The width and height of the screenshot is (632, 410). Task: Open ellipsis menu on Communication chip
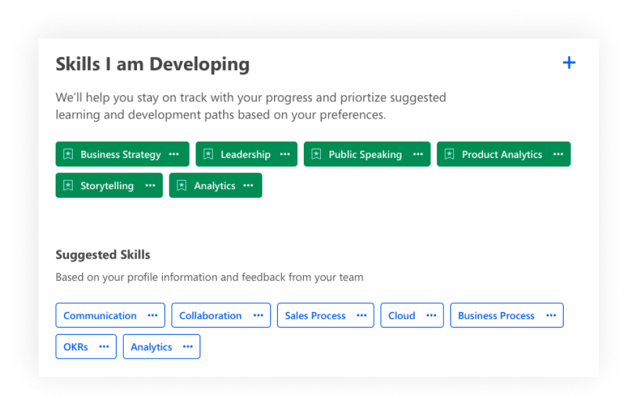[x=152, y=315]
